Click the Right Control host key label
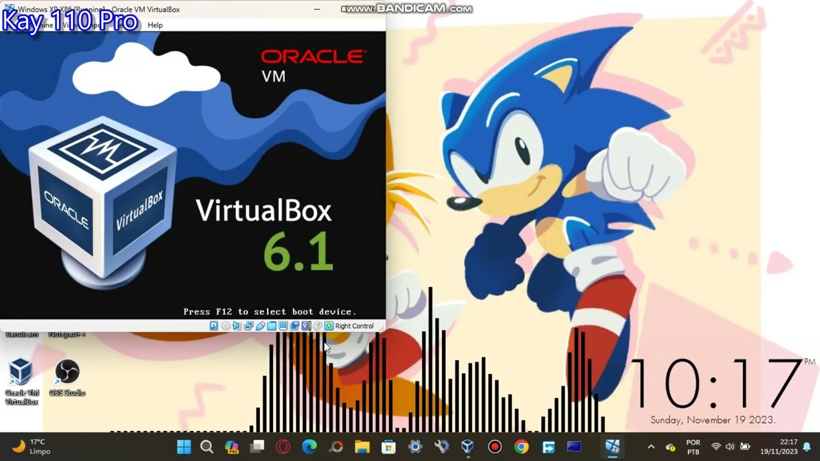Viewport: 820px width, 461px height. (x=354, y=326)
